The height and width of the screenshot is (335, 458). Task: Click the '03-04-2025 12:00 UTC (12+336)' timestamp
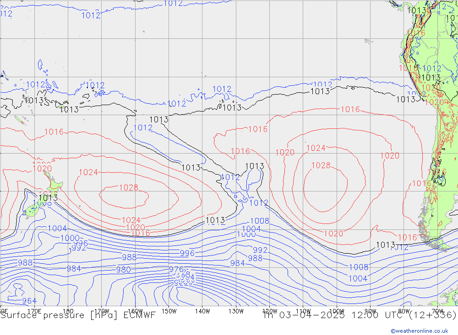click(368, 315)
